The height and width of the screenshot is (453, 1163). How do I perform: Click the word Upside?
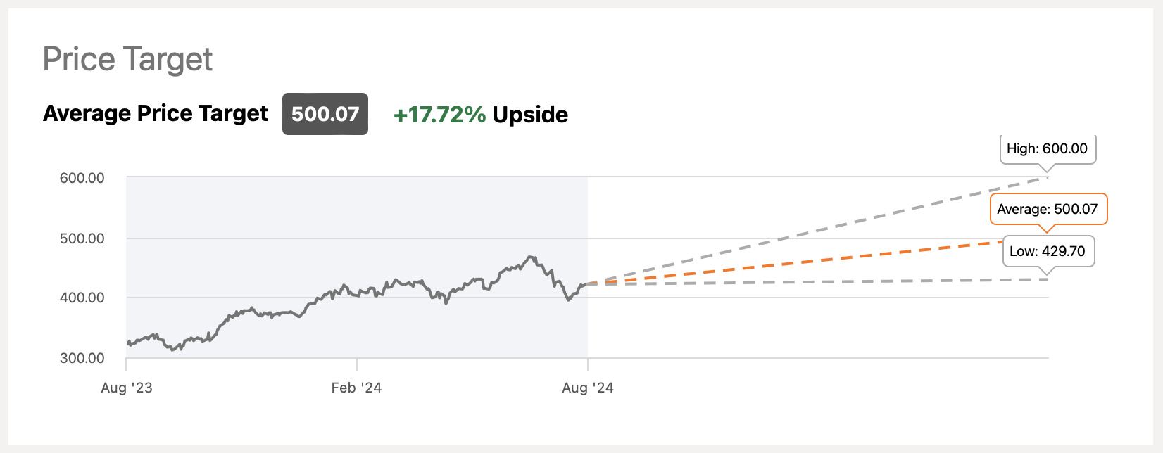pos(530,114)
